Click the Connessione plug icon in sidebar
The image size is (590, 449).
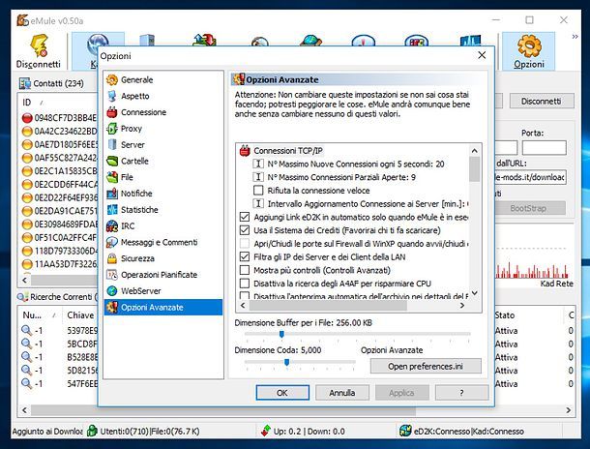coord(112,112)
